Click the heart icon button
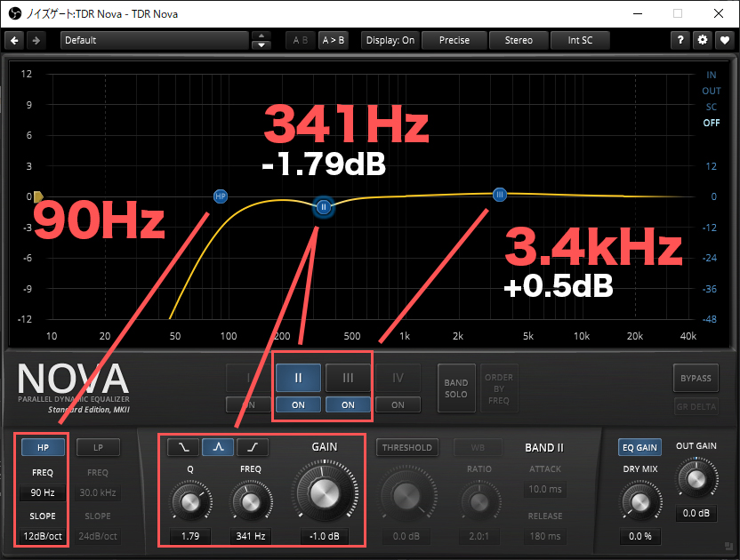Image resolution: width=740 pixels, height=560 pixels. pos(724,41)
